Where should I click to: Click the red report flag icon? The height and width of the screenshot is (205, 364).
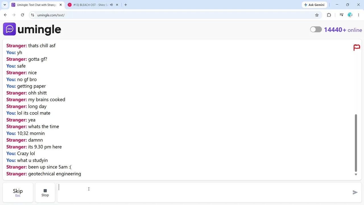click(x=357, y=48)
